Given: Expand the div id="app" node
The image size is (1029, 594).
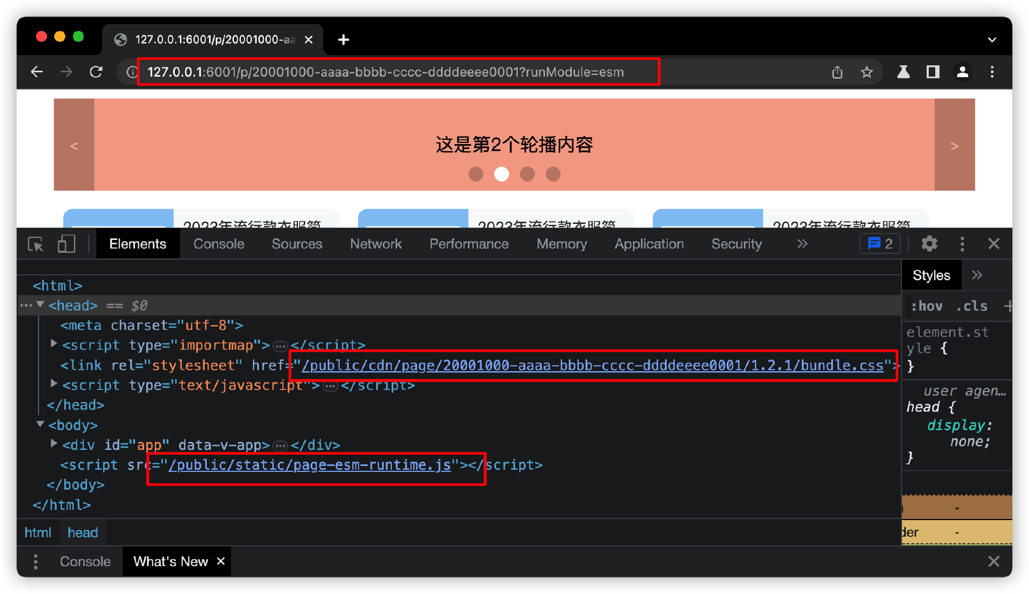Looking at the screenshot, I should pyautogui.click(x=54, y=444).
